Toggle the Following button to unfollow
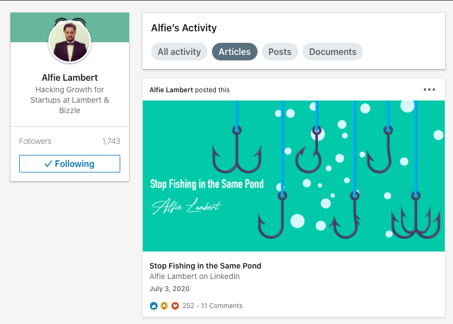This screenshot has height=324, width=453. point(70,164)
